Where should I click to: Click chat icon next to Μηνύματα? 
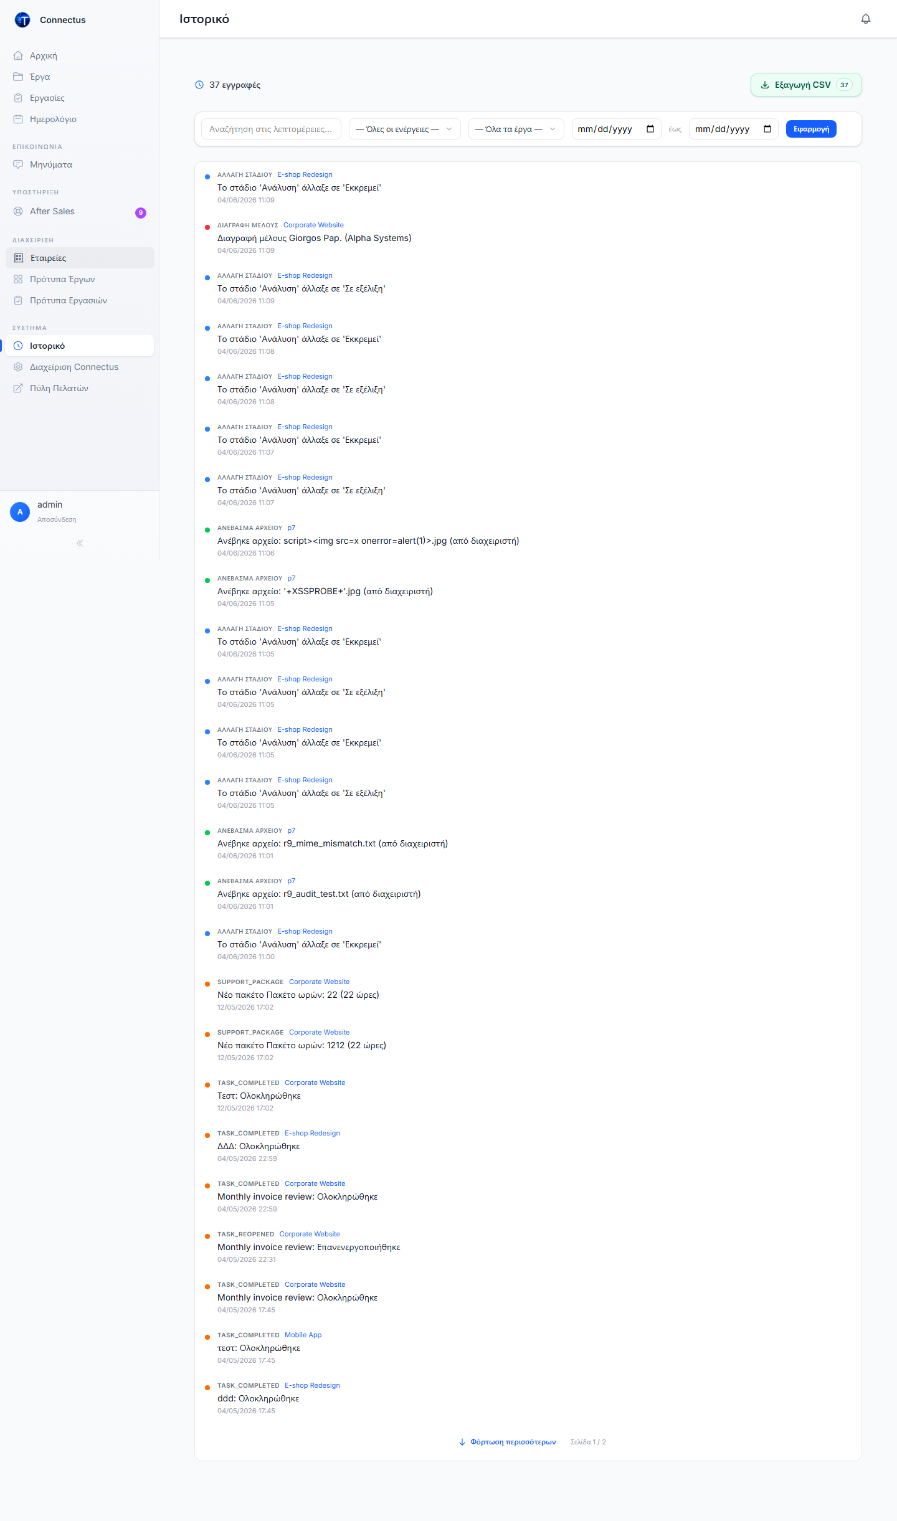pos(18,164)
